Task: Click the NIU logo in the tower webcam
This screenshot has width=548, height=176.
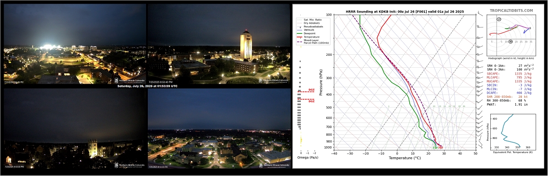Action: coord(274,80)
